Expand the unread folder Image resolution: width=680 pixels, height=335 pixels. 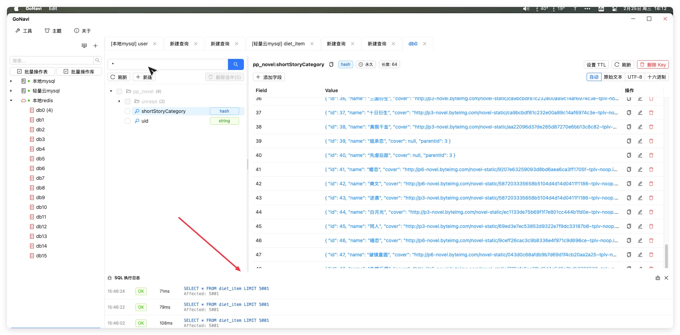click(119, 102)
